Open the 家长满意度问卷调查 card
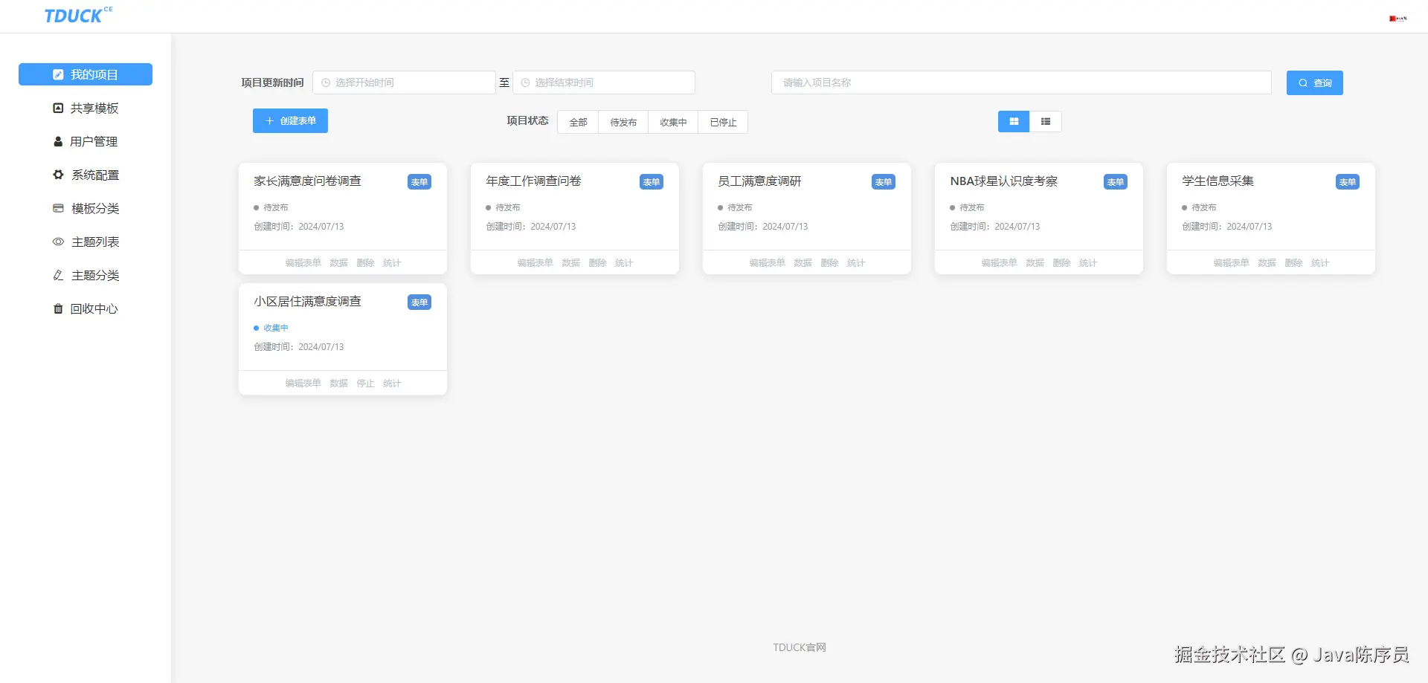 (x=343, y=219)
